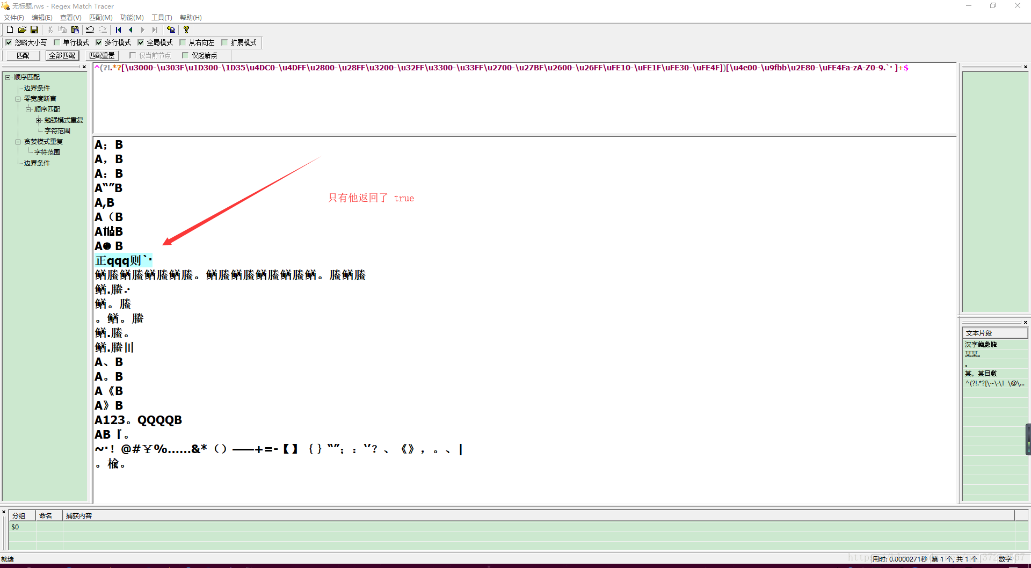The height and width of the screenshot is (568, 1031).
Task: Paste with the clipboard toolbar icon
Action: pyautogui.click(x=75, y=30)
